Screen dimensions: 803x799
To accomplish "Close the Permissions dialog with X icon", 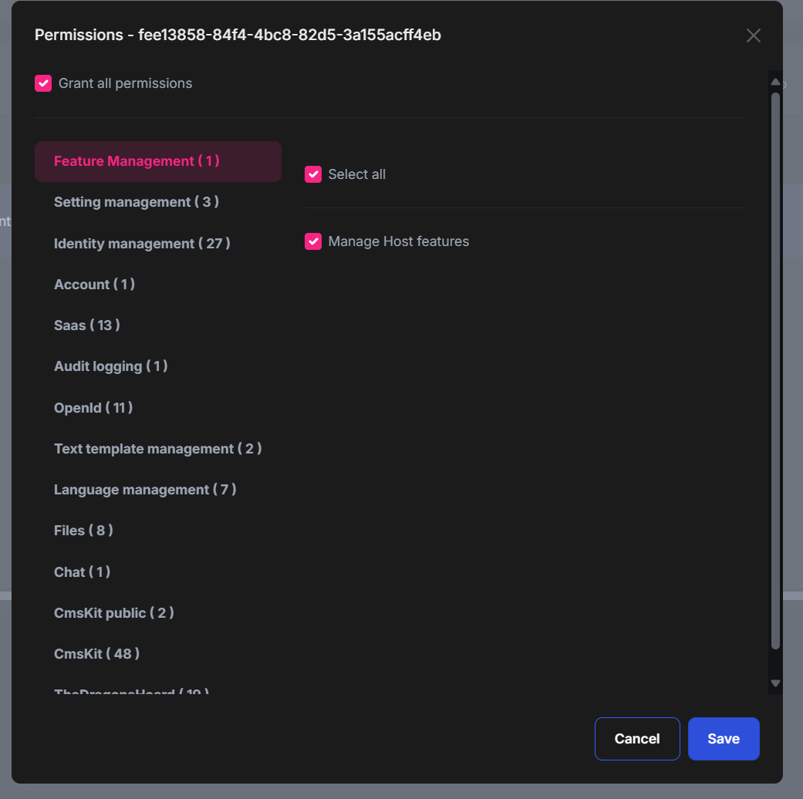I will (754, 35).
